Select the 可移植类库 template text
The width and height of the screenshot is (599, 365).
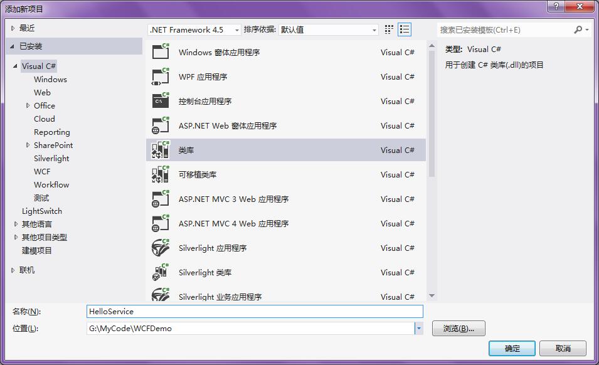(198, 174)
